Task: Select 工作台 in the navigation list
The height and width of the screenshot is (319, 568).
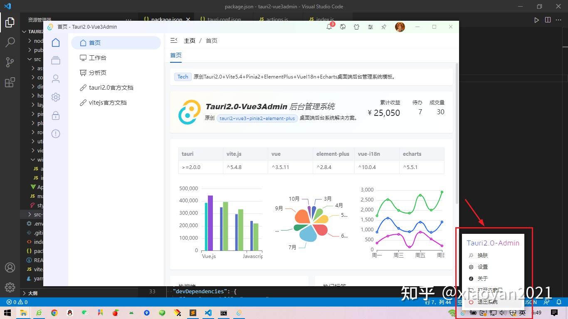Action: tap(97, 57)
